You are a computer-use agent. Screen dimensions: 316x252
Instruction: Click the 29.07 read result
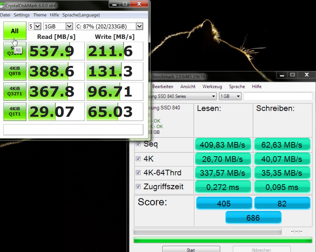[56, 112]
